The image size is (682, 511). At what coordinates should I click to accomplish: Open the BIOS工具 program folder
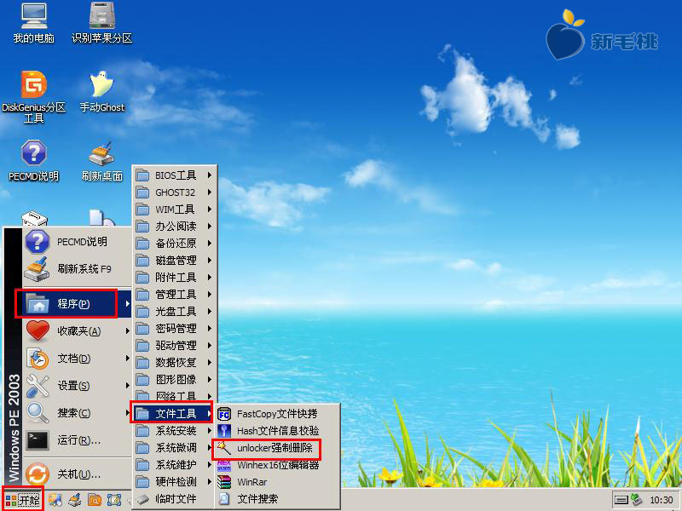175,175
